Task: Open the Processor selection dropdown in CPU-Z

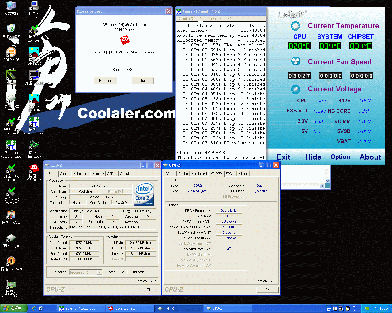Action: click(x=100, y=272)
